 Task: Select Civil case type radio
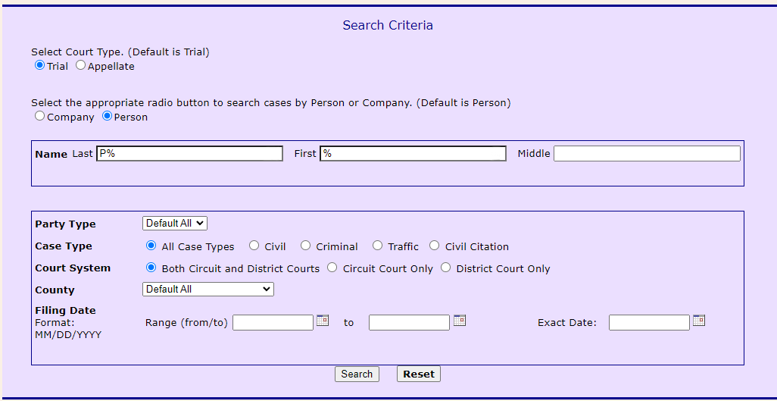pyautogui.click(x=254, y=245)
